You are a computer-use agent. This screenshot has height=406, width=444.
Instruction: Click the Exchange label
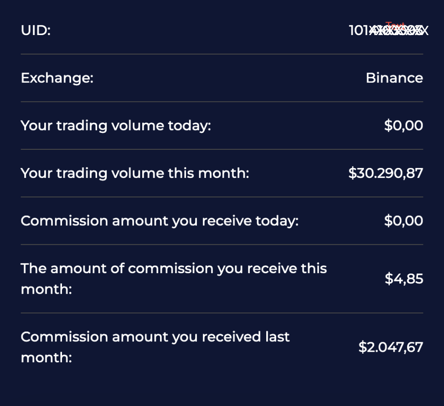tap(57, 78)
